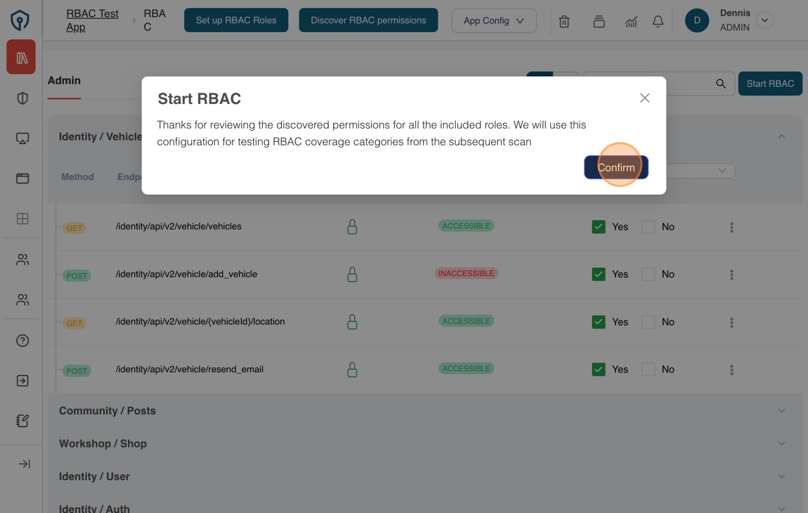The image size is (808, 513).
Task: Uncheck Yes for the vehicles endpoint
Action: pos(598,226)
